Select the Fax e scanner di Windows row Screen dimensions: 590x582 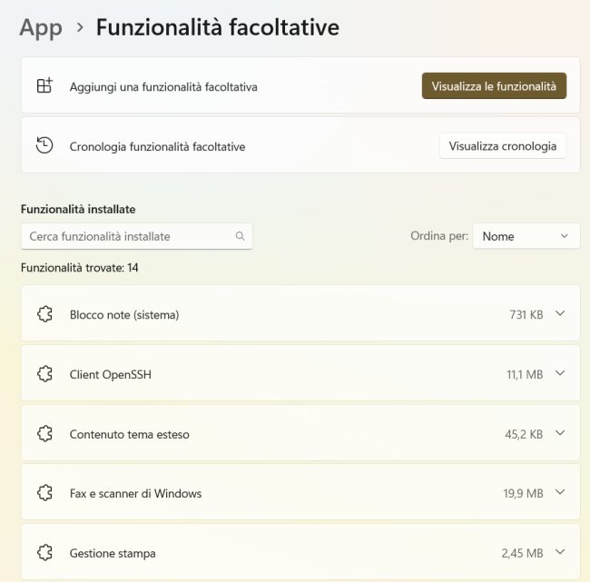pos(300,492)
